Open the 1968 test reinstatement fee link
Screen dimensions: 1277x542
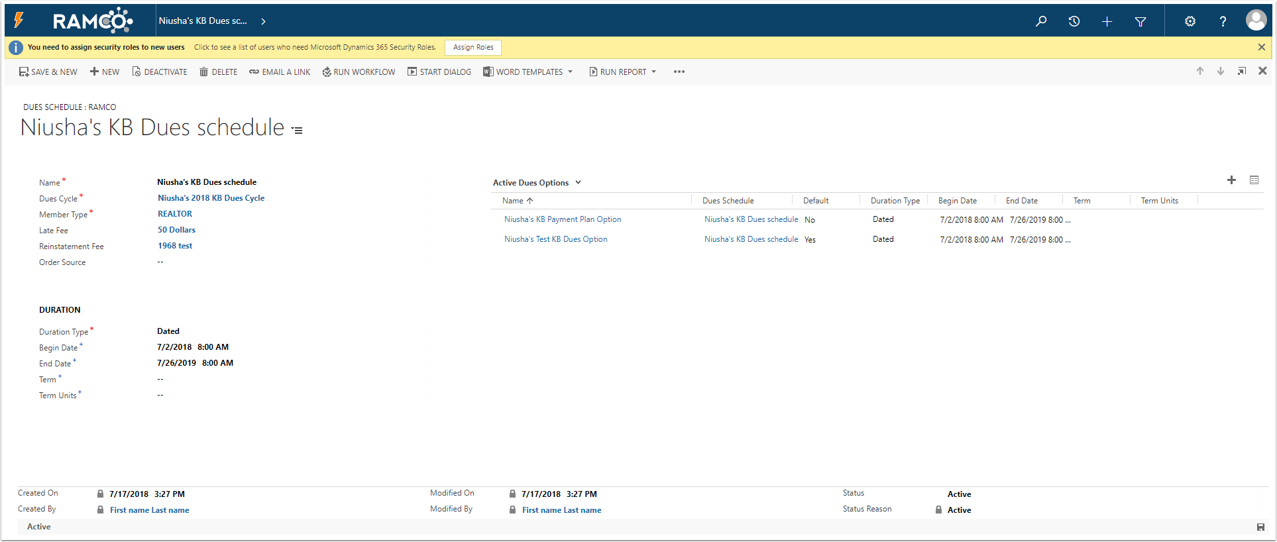pos(175,246)
